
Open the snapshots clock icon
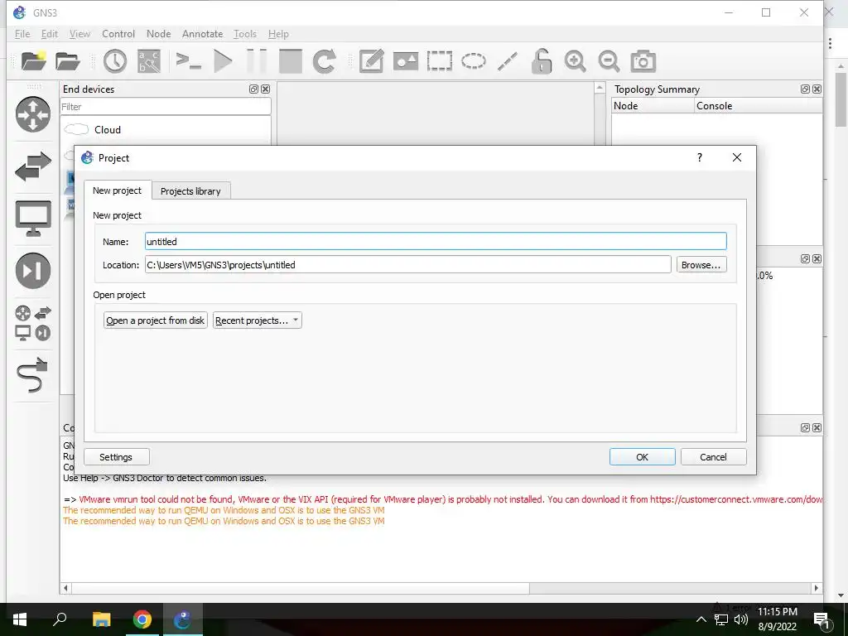point(114,60)
